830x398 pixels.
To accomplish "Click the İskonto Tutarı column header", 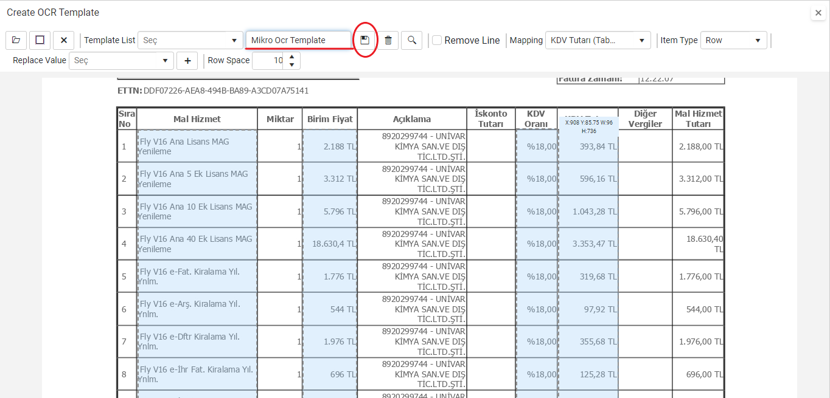I will 491,119.
